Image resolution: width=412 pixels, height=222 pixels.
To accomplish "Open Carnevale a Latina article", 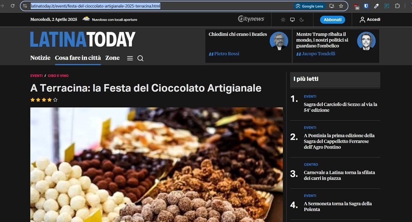I will [x=339, y=175].
